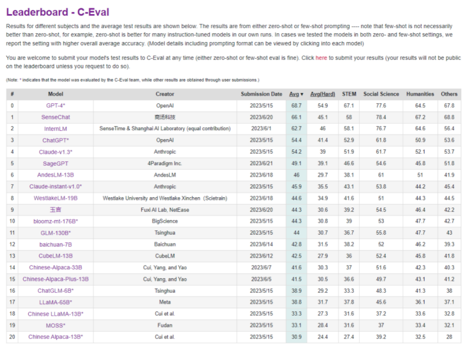Open Claude-instant-v1.0* model details
474x351 pixels.
point(56,187)
